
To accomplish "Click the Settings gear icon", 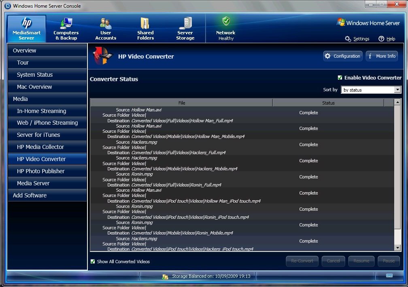I will click(x=348, y=39).
